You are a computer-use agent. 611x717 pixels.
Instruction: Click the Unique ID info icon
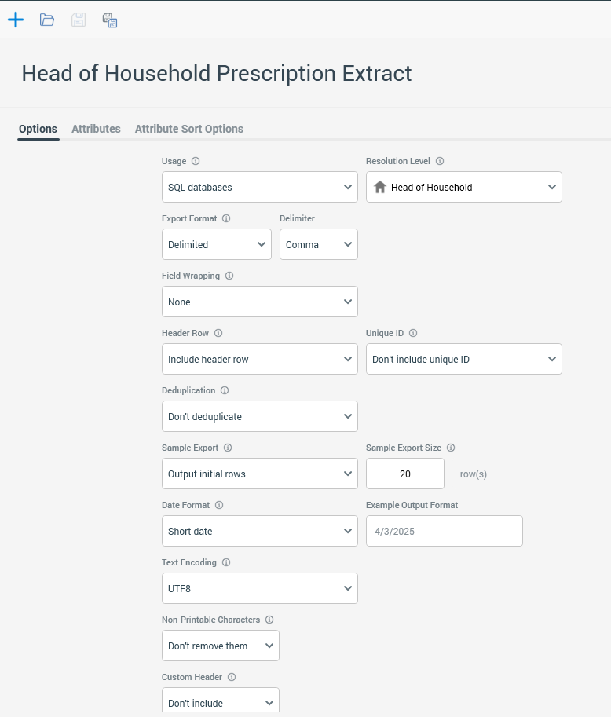click(413, 333)
